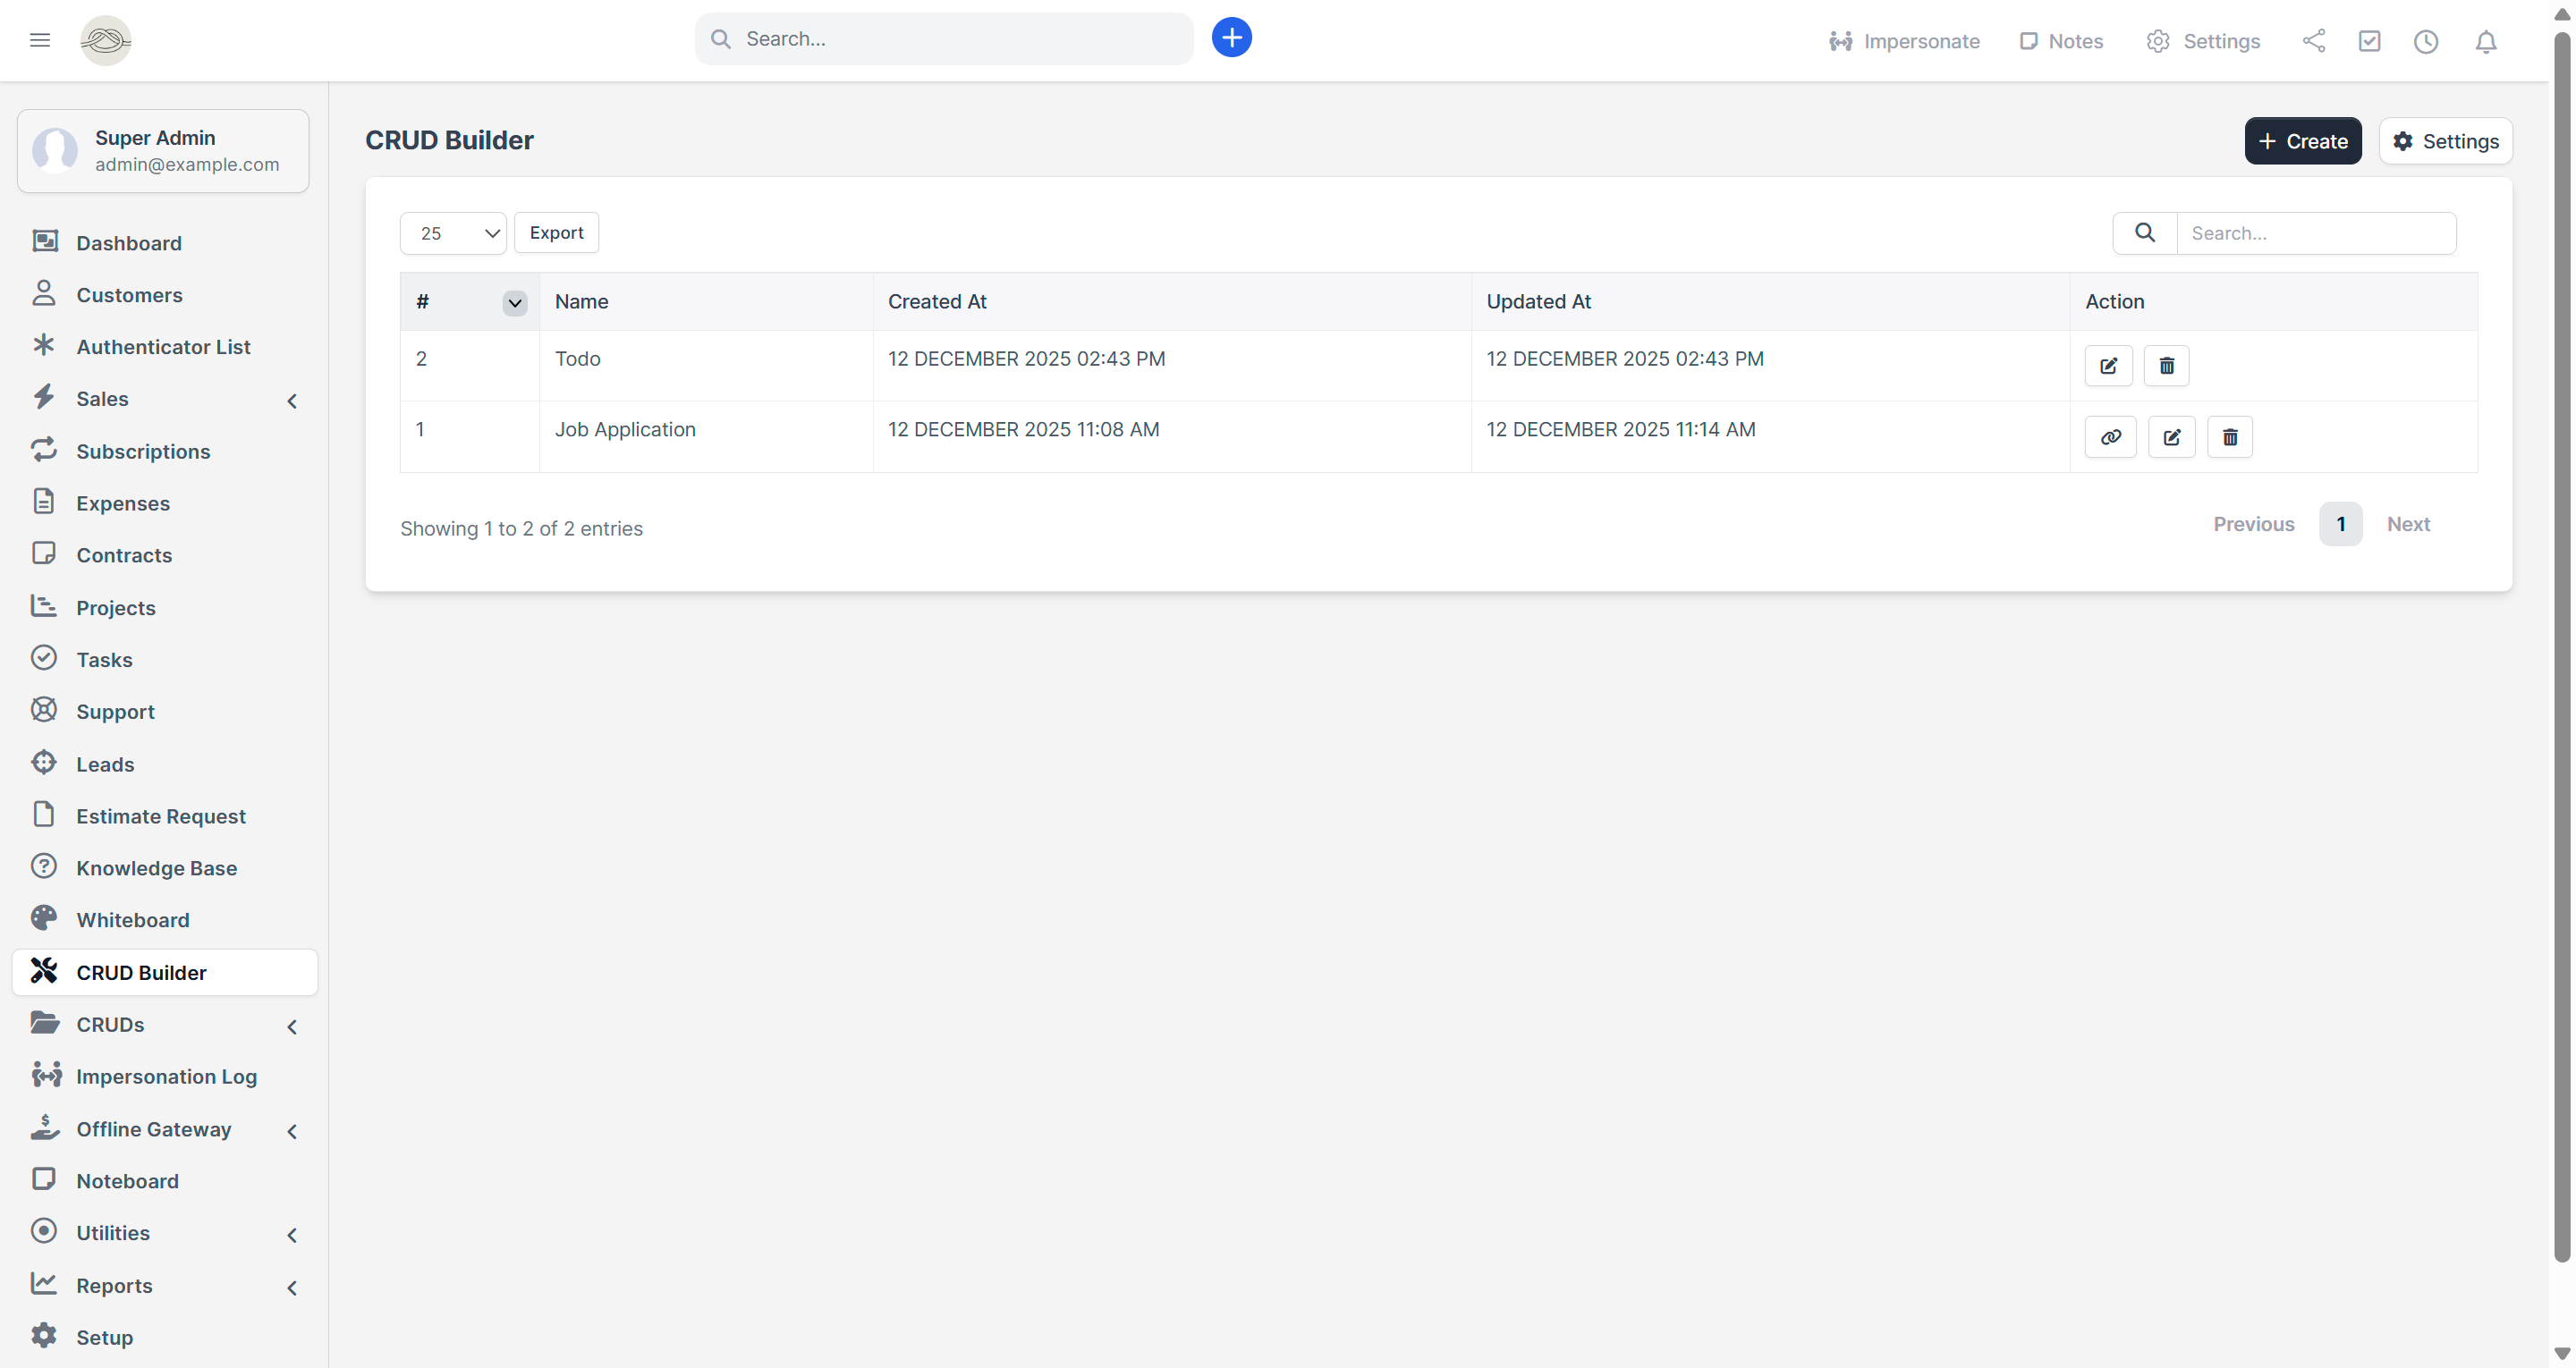This screenshot has height=1368, width=2576.
Task: Open the share icon in top bar
Action: pyautogui.click(x=2313, y=41)
